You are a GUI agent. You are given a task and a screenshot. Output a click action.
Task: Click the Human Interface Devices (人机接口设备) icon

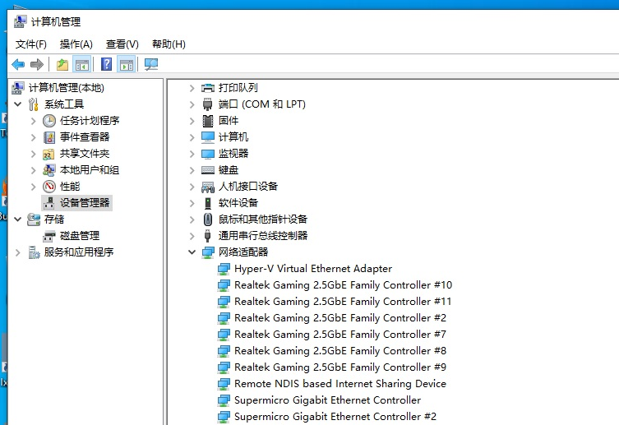pos(208,187)
